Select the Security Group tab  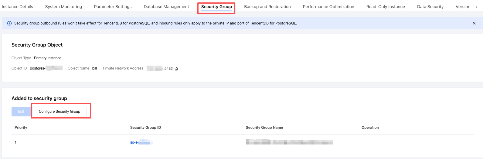[216, 7]
